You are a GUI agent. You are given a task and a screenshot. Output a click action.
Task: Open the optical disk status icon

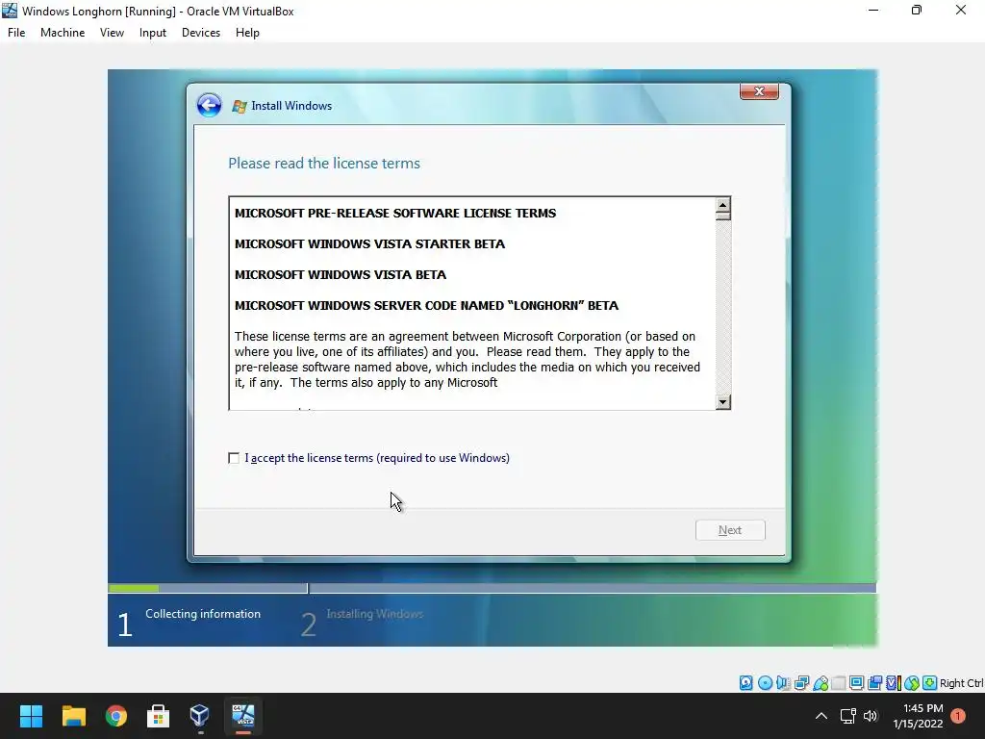(765, 683)
